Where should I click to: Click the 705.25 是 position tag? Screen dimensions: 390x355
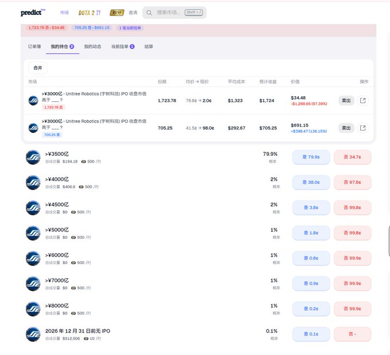pyautogui.click(x=52, y=135)
